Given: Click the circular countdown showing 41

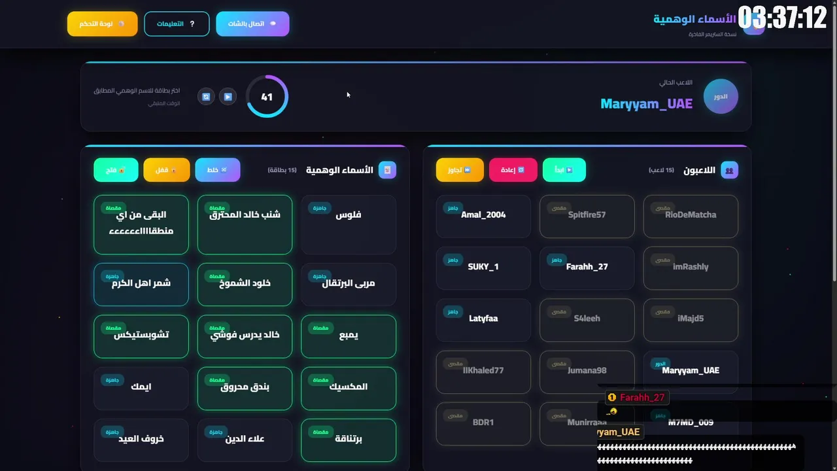Looking at the screenshot, I should point(267,97).
